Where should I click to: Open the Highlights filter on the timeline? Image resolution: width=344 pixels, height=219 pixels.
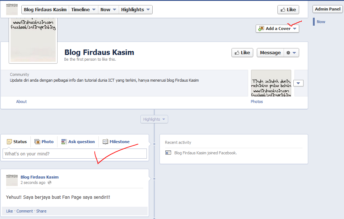(154, 119)
